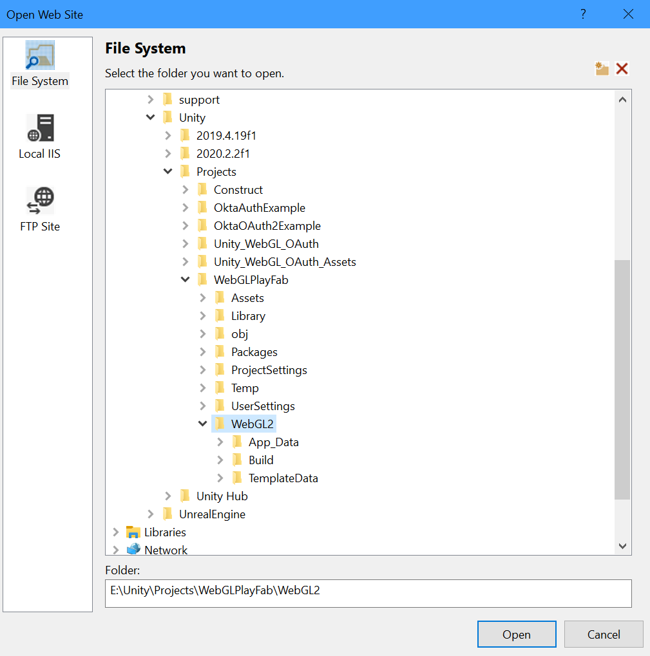Image resolution: width=650 pixels, height=656 pixels.
Task: Select the File System source icon
Action: 40,56
